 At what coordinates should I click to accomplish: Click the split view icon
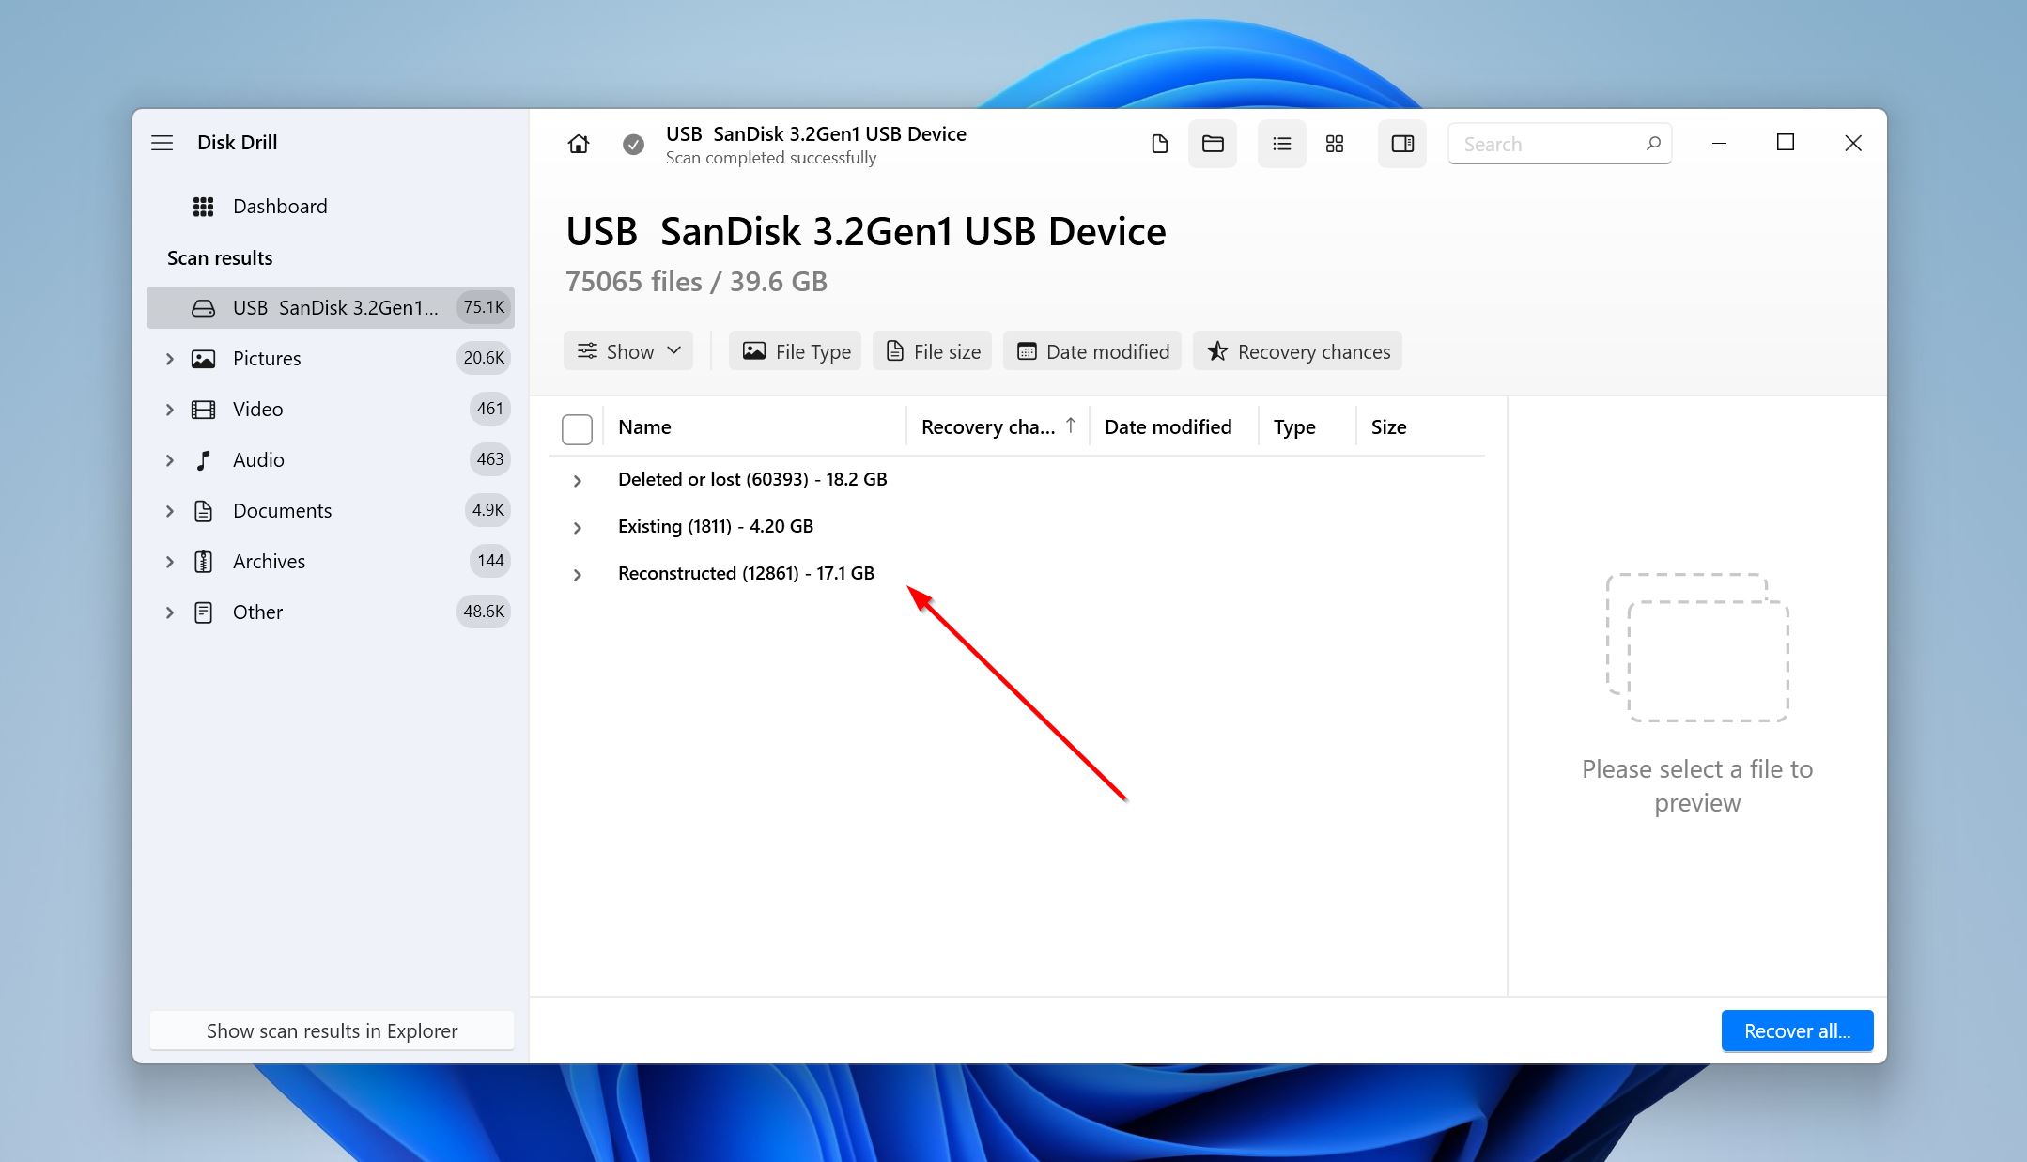1402,144
